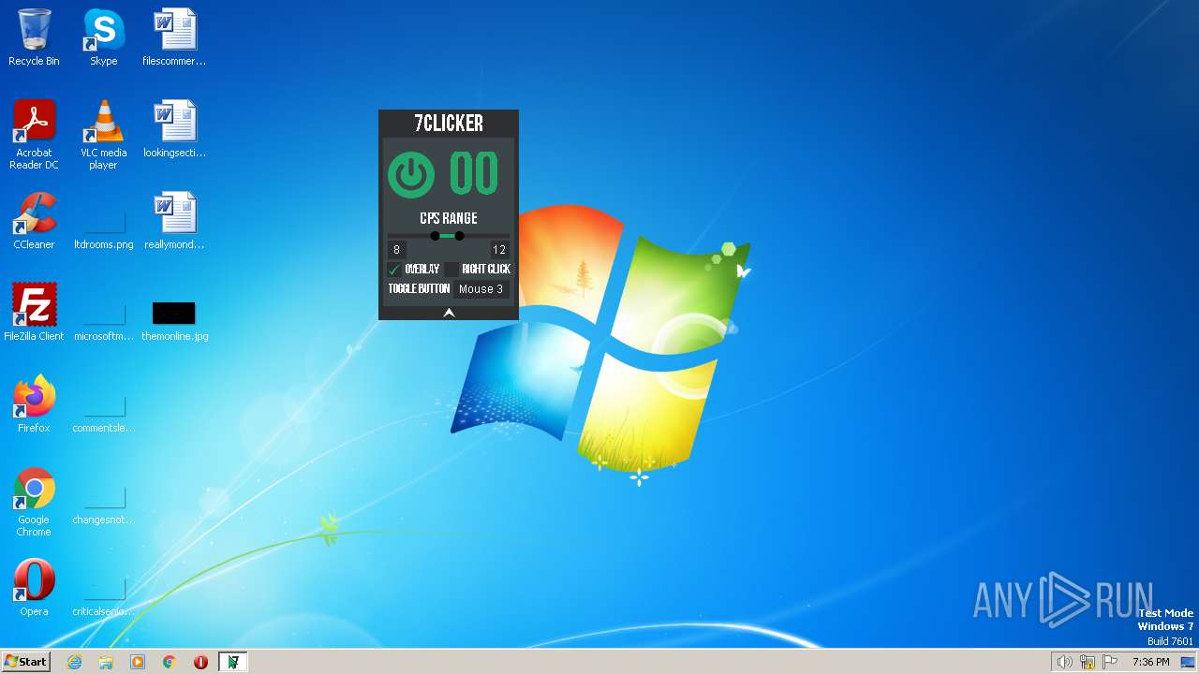The width and height of the screenshot is (1199, 674).
Task: Click the 7CLICKER title text
Action: coord(449,124)
